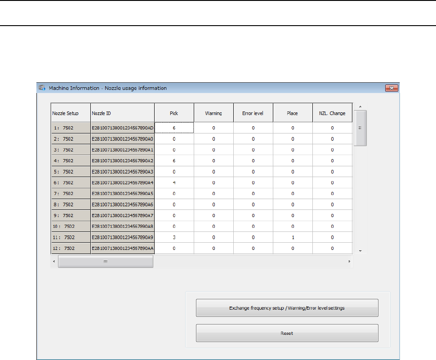
Task: Click the Pick cell for nozzle 12
Action: (x=174, y=248)
